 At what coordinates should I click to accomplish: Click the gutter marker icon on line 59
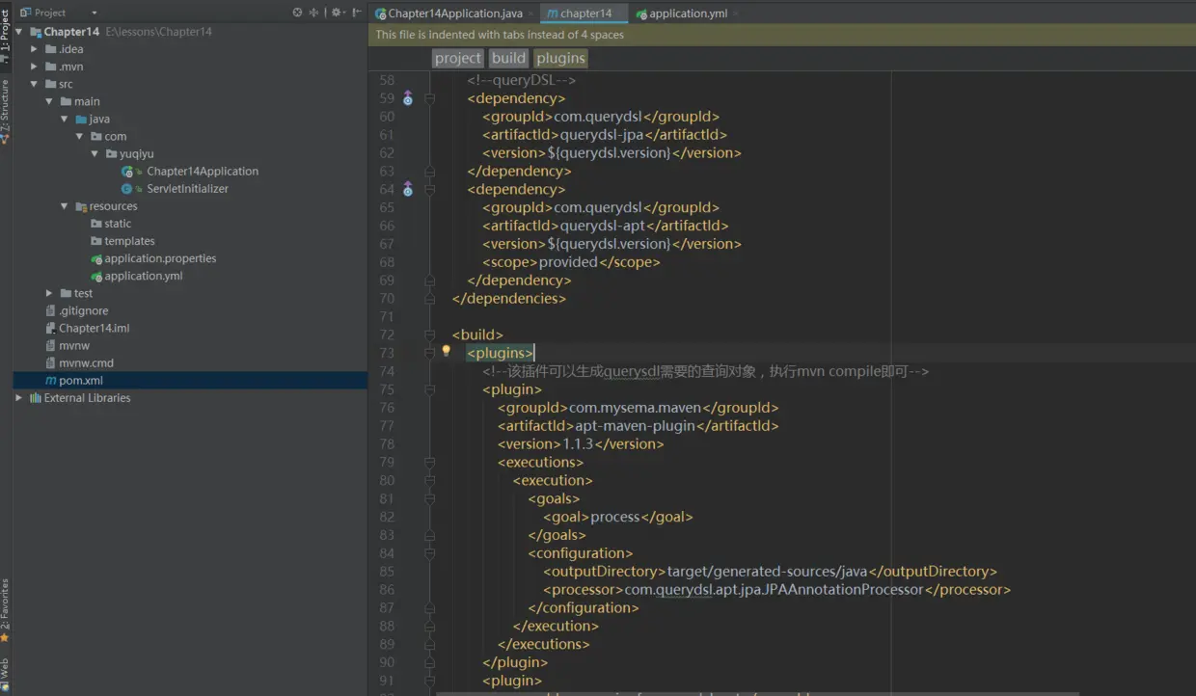tap(407, 98)
